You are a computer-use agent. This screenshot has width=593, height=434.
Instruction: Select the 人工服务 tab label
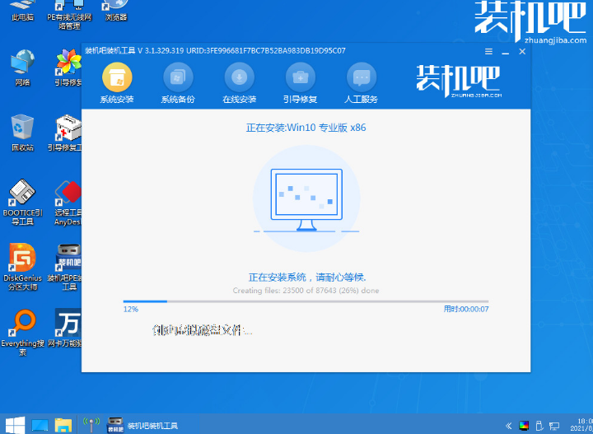[362, 100]
